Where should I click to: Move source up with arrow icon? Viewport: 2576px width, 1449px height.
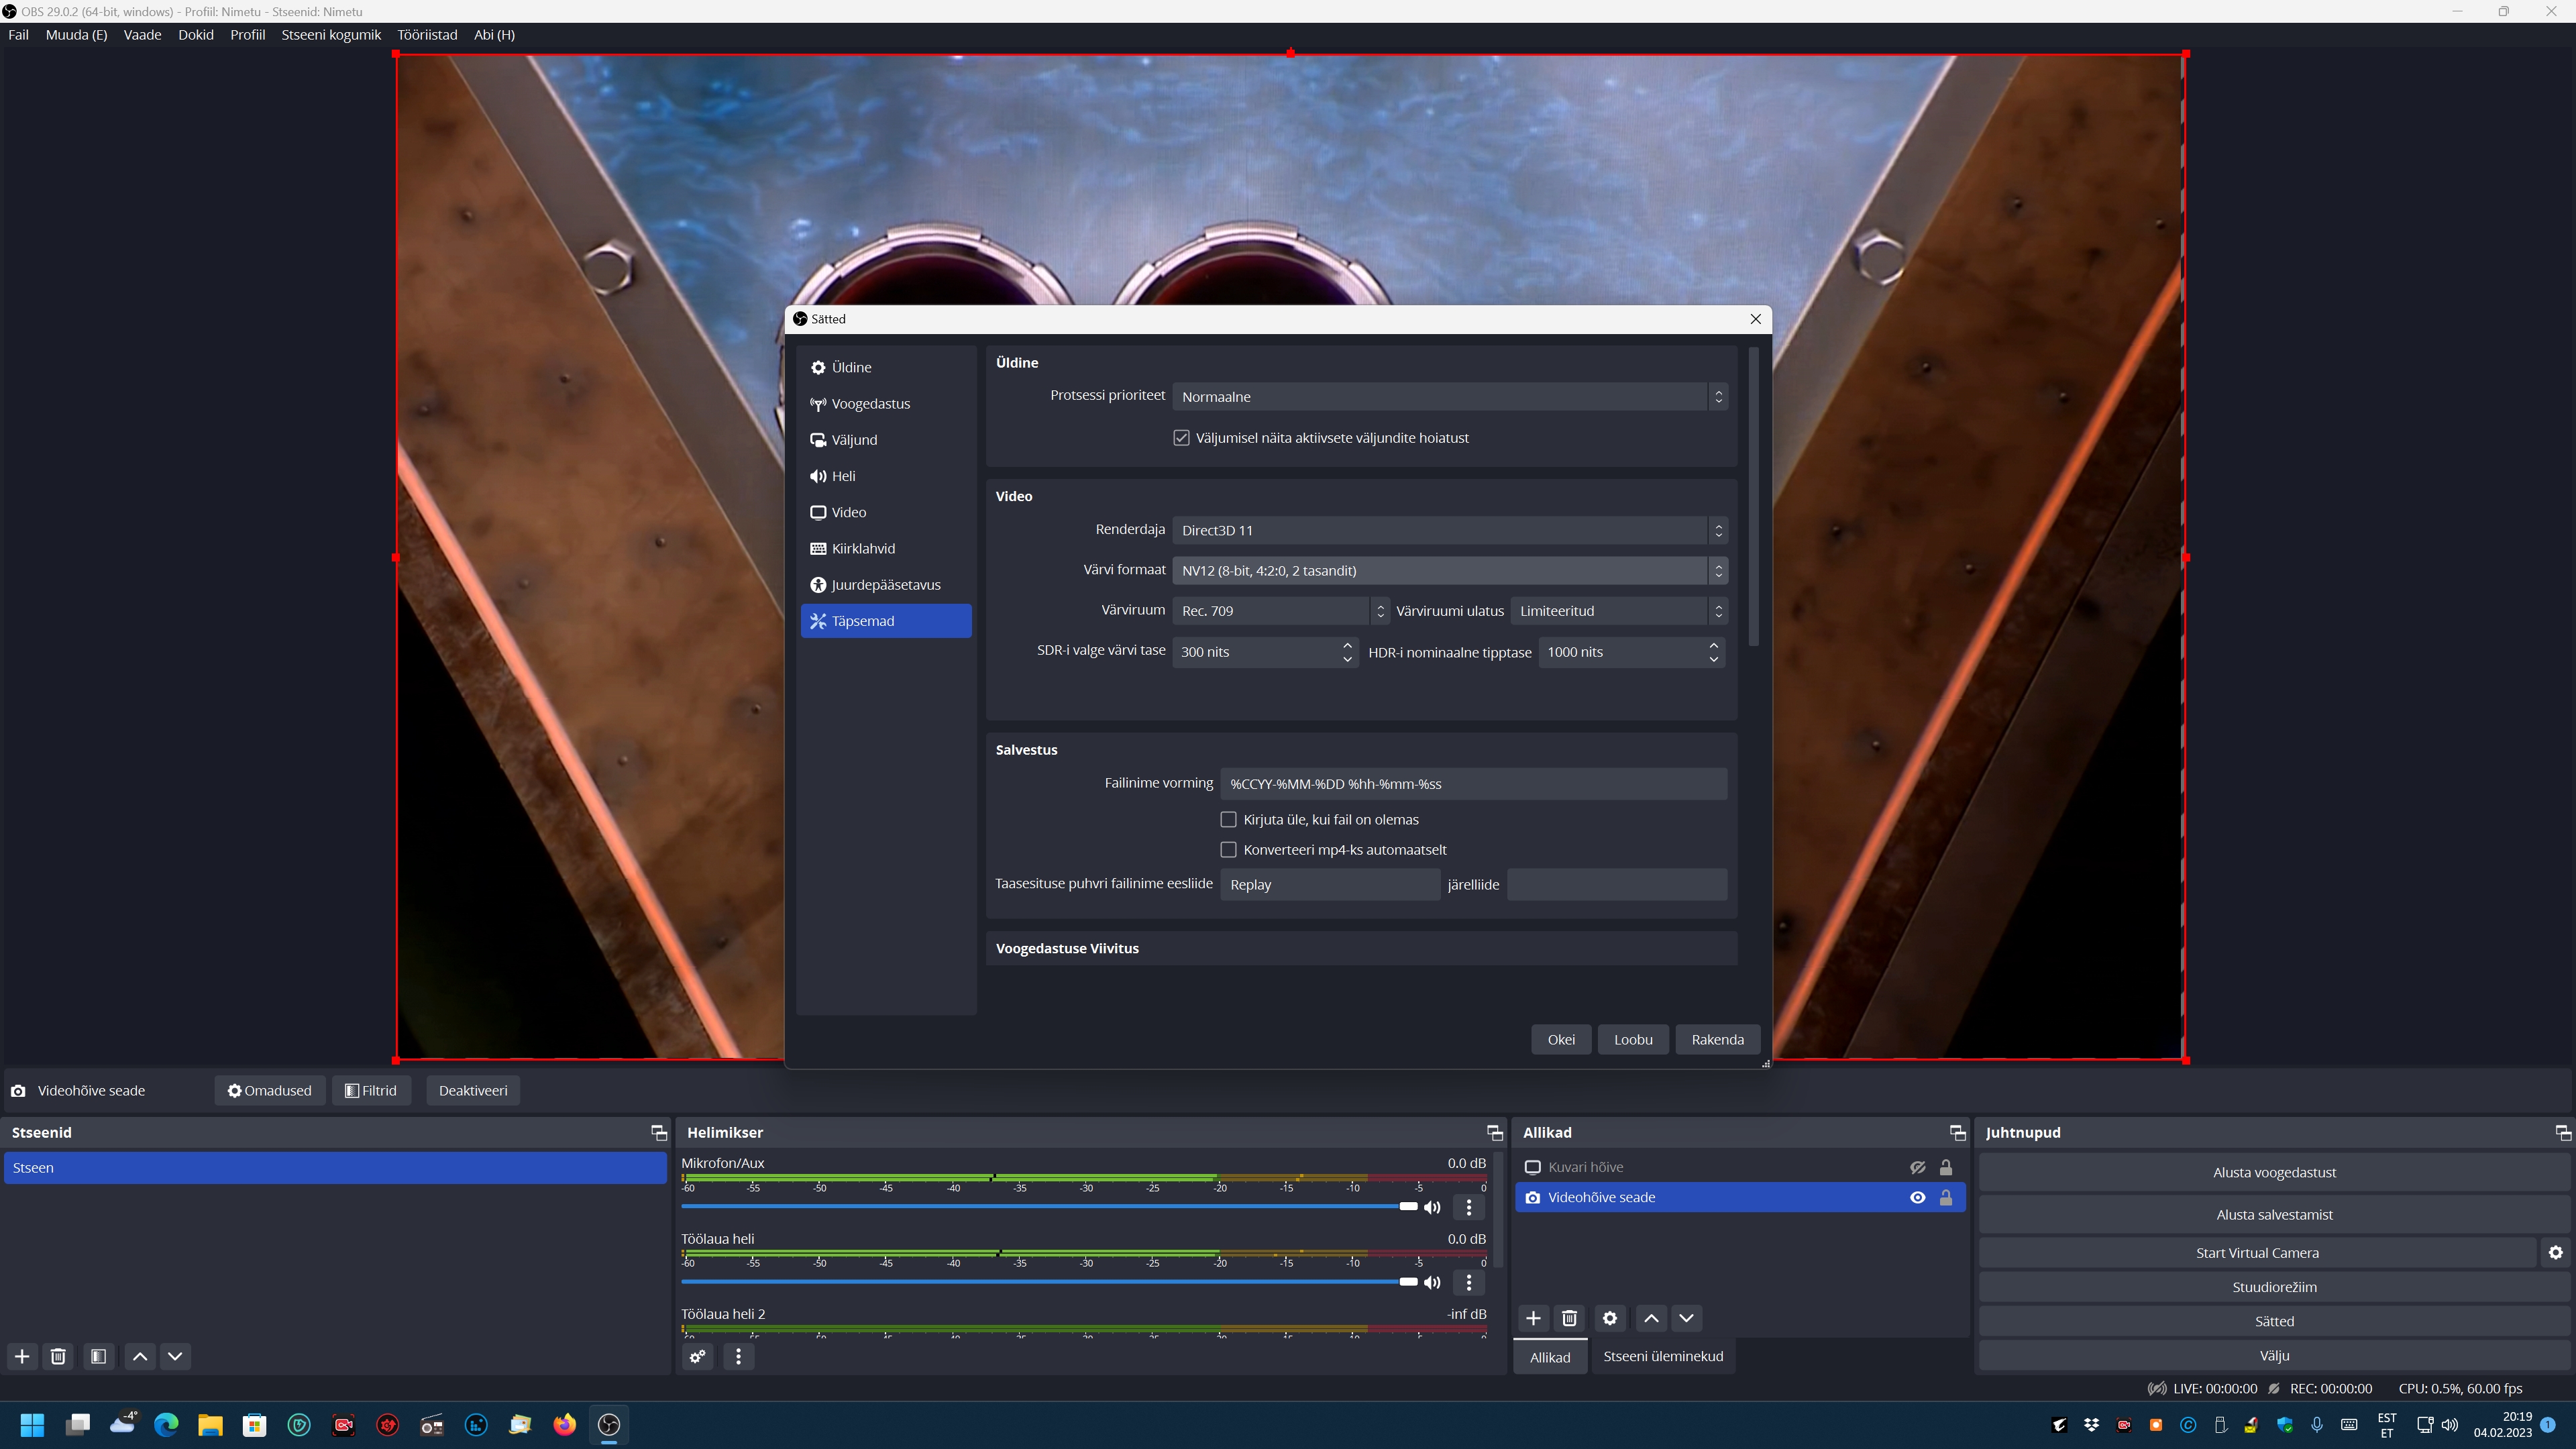1651,1318
